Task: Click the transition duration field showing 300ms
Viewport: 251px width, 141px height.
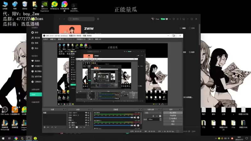Action: point(153,119)
